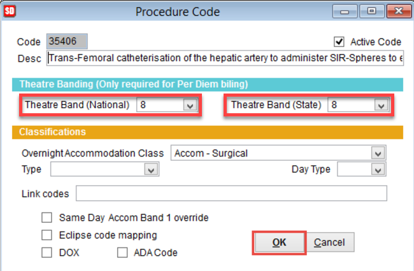
Task: Close the Procedure Code dialog
Action: pyautogui.click(x=399, y=11)
